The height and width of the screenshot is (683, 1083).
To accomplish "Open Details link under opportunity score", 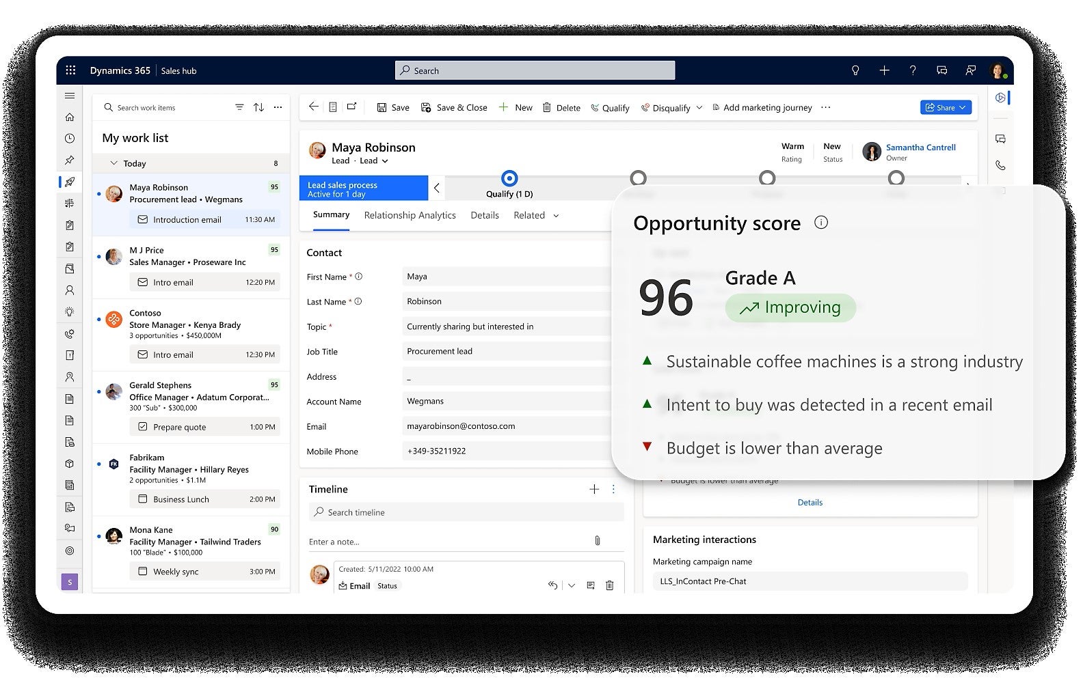I will [810, 502].
